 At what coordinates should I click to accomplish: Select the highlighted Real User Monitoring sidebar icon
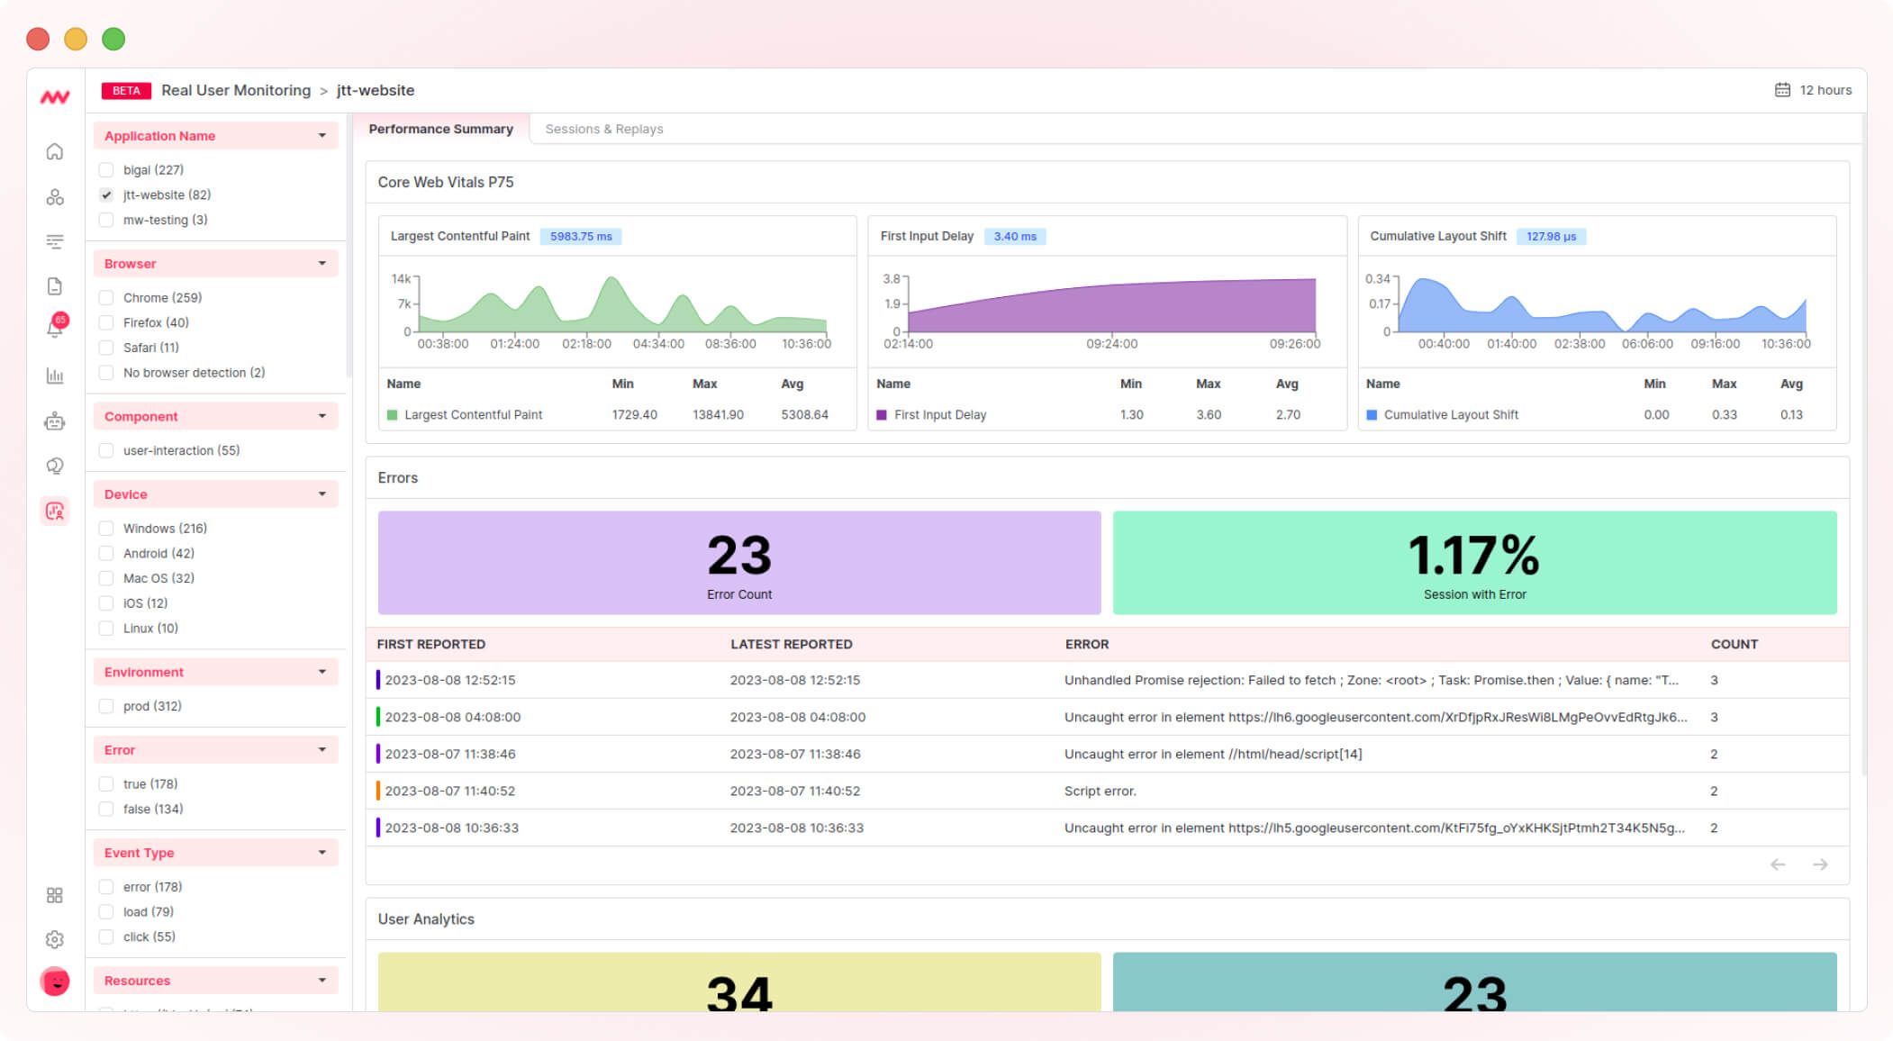click(x=55, y=511)
